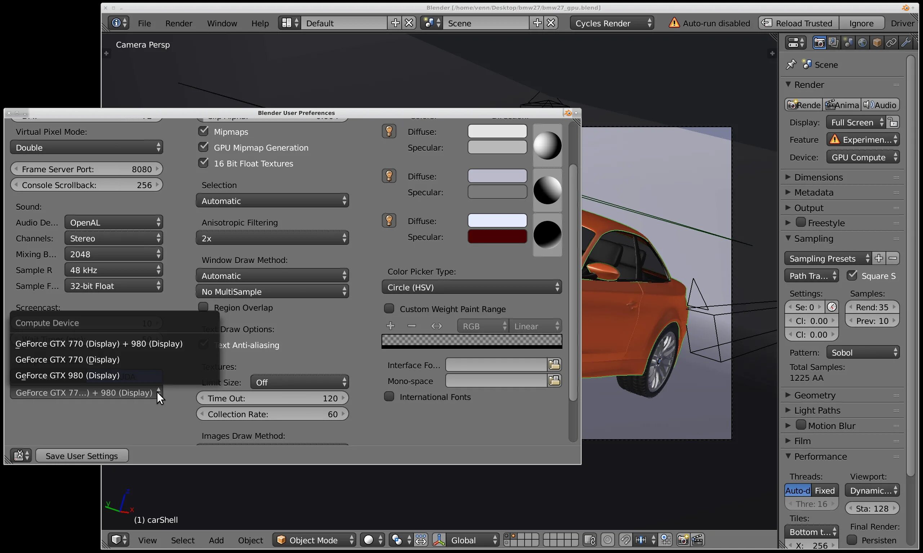Image resolution: width=923 pixels, height=553 pixels.
Task: Open the Cycles Render engine dropdown
Action: 612,23
